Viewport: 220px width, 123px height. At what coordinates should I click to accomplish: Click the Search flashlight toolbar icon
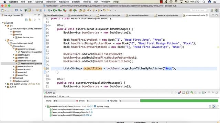coord(88,10)
